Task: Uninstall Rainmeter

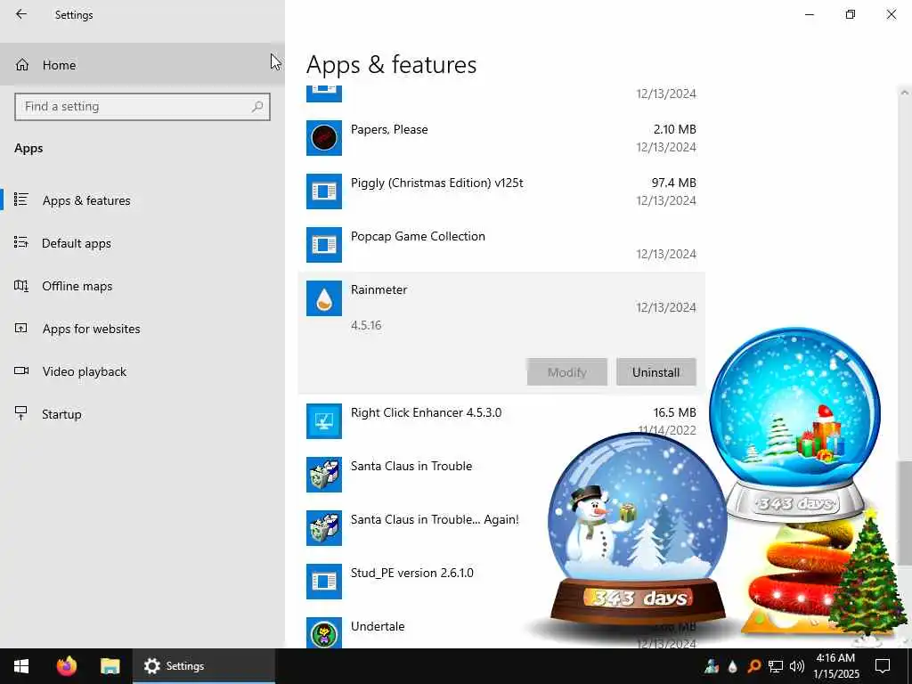Action: [655, 372]
